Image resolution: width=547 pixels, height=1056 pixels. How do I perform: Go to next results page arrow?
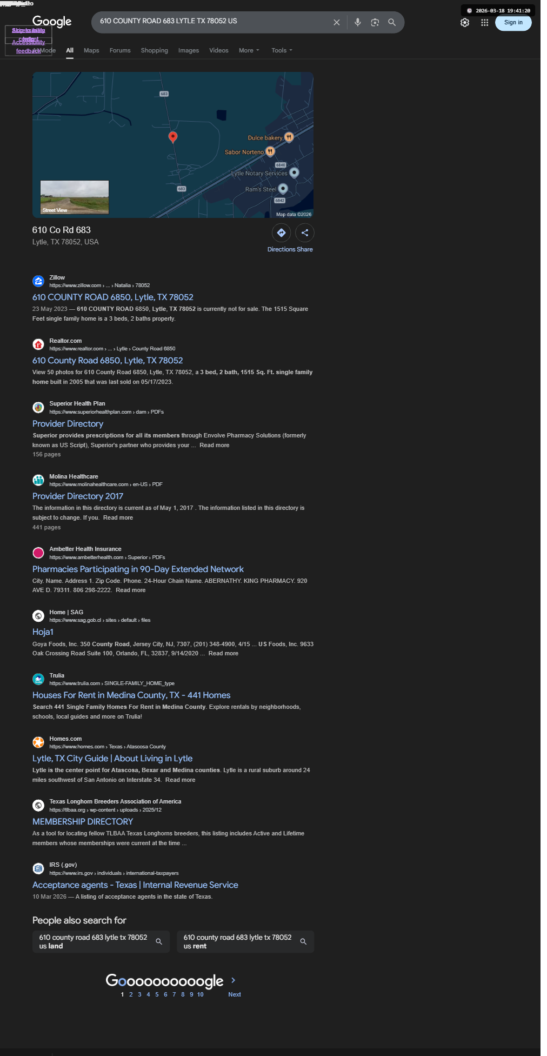234,980
